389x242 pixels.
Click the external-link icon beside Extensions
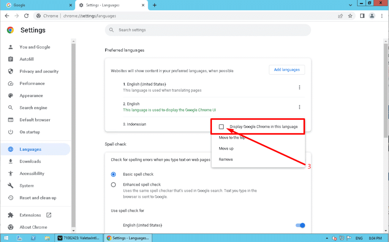pyautogui.click(x=49, y=215)
